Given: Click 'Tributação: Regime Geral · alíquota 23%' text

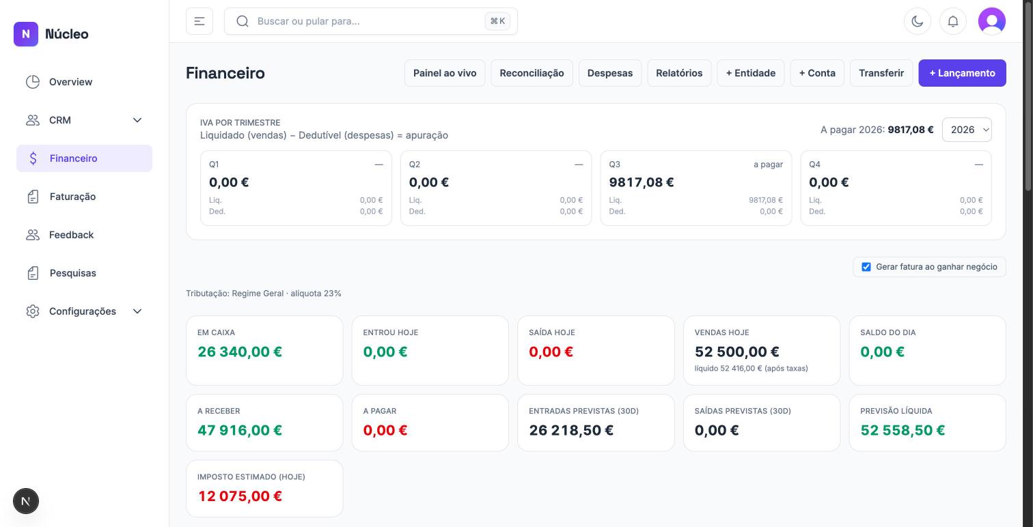Looking at the screenshot, I should click(264, 294).
